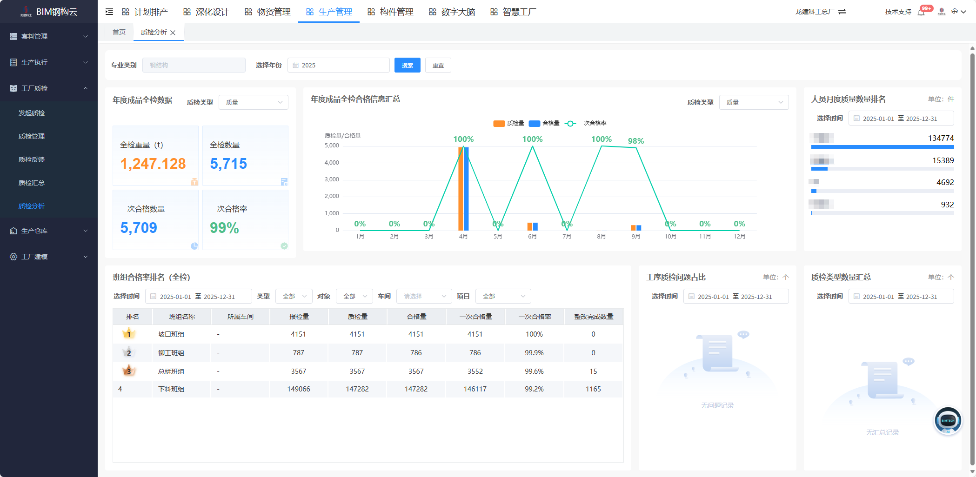Switch to the 首页 tab

pyautogui.click(x=119, y=32)
